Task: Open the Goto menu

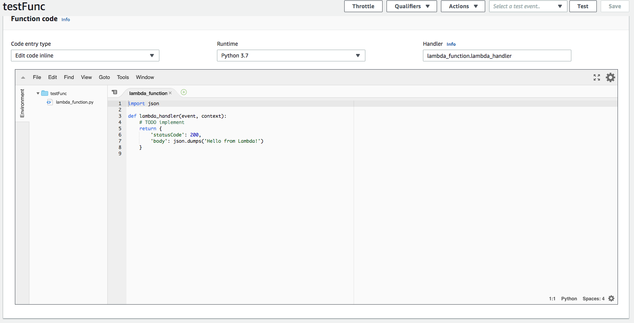Action: coord(105,77)
